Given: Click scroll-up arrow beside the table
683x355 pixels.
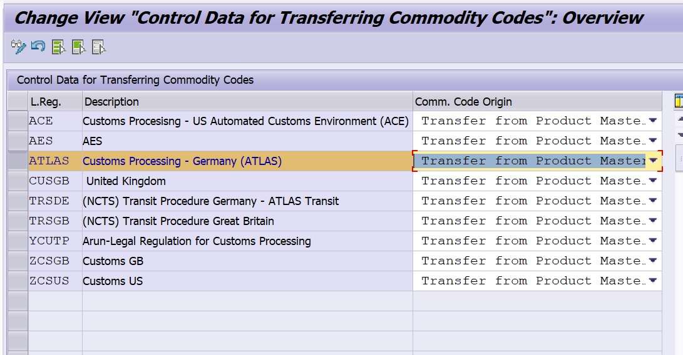Looking at the screenshot, I should click(x=680, y=119).
